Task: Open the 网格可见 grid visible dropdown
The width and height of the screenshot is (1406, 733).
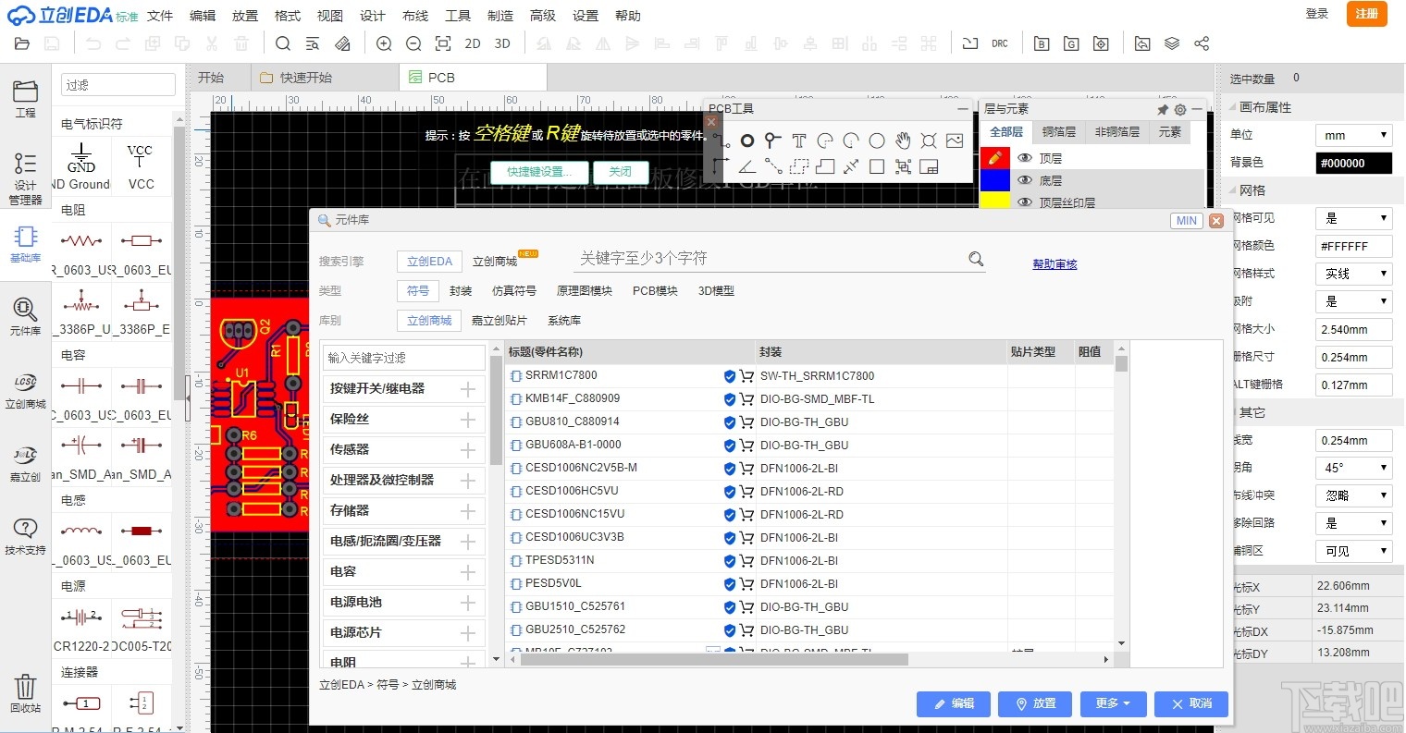Action: pos(1354,218)
